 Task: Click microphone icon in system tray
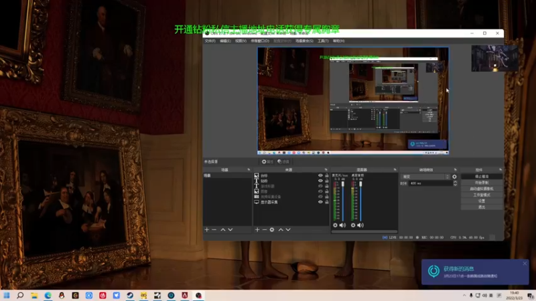point(471,296)
